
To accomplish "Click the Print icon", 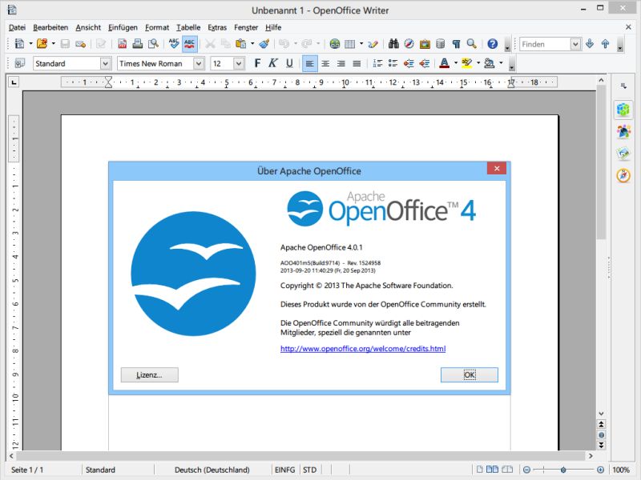I will pos(137,44).
